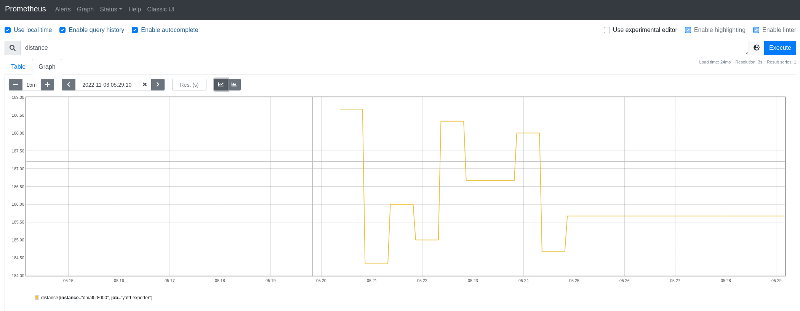Viewport: 800px width, 311px height.
Task: Switch to the Table tab
Action: (18, 67)
